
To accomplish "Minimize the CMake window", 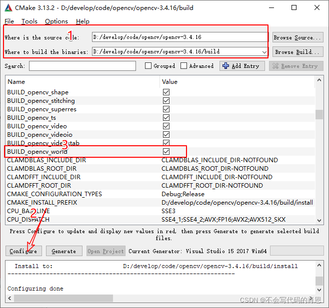I will pyautogui.click(x=271, y=8).
